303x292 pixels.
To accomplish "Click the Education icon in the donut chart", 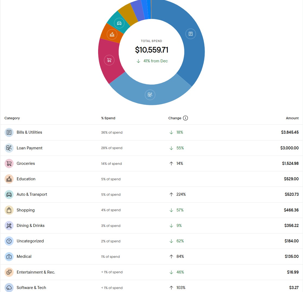I will pyautogui.click(x=112, y=35).
